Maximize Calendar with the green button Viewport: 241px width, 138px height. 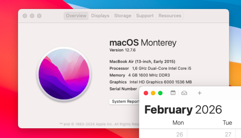[160, 93]
